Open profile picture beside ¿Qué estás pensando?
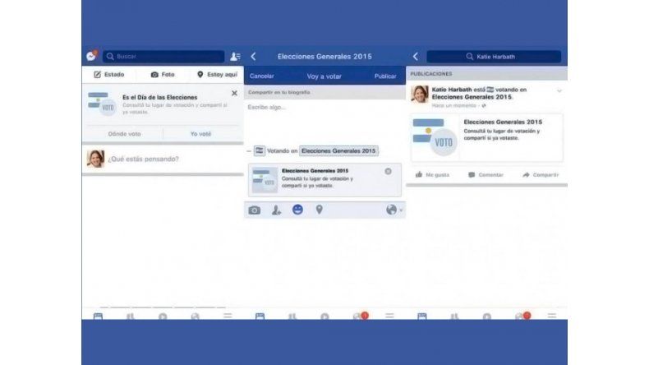 coord(95,159)
